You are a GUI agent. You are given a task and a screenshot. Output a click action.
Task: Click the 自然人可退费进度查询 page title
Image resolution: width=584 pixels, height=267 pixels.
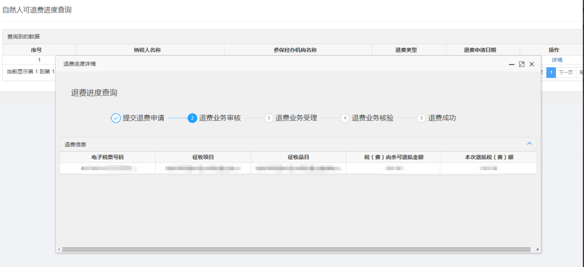[x=37, y=10]
